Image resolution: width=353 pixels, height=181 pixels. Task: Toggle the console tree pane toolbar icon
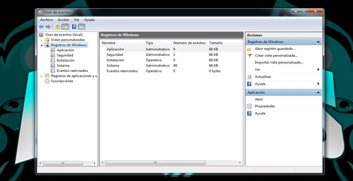click(65, 27)
